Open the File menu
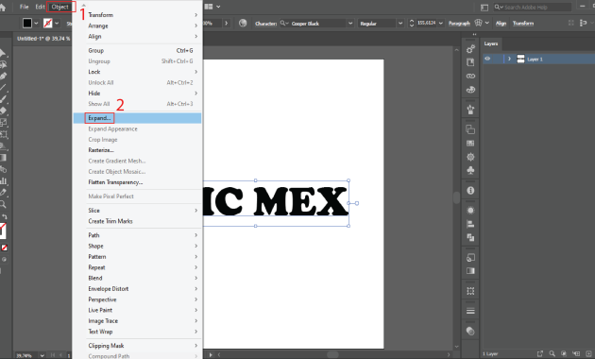 pyautogui.click(x=24, y=7)
